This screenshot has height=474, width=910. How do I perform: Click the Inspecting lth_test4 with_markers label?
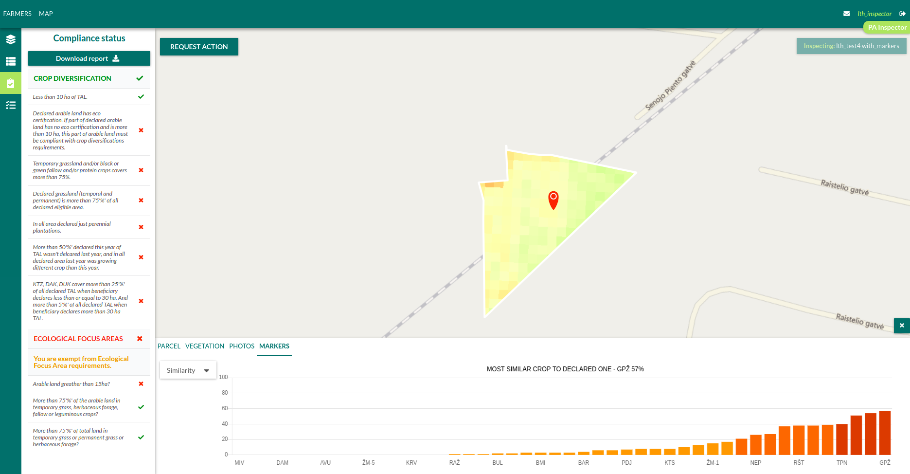[851, 46]
